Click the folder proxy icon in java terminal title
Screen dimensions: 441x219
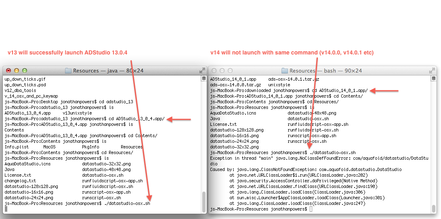(x=68, y=71)
